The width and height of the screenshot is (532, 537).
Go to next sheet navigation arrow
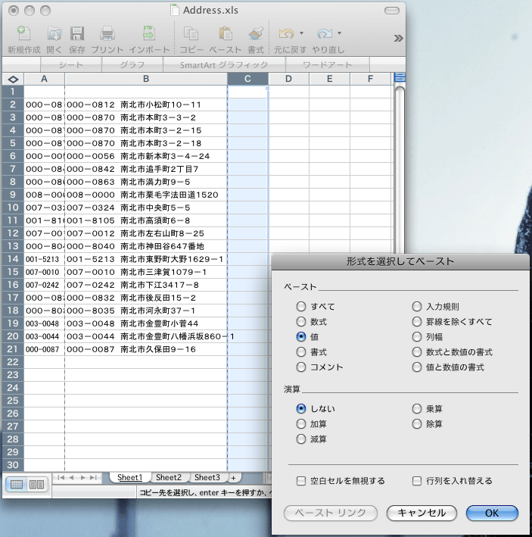coord(82,477)
